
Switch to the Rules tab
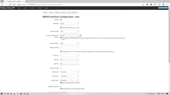point(69,13)
